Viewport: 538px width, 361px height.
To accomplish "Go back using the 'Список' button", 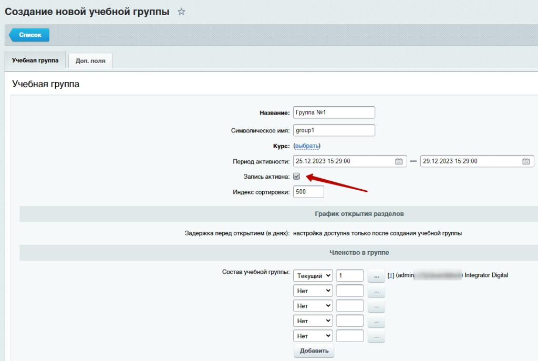I will pos(29,35).
